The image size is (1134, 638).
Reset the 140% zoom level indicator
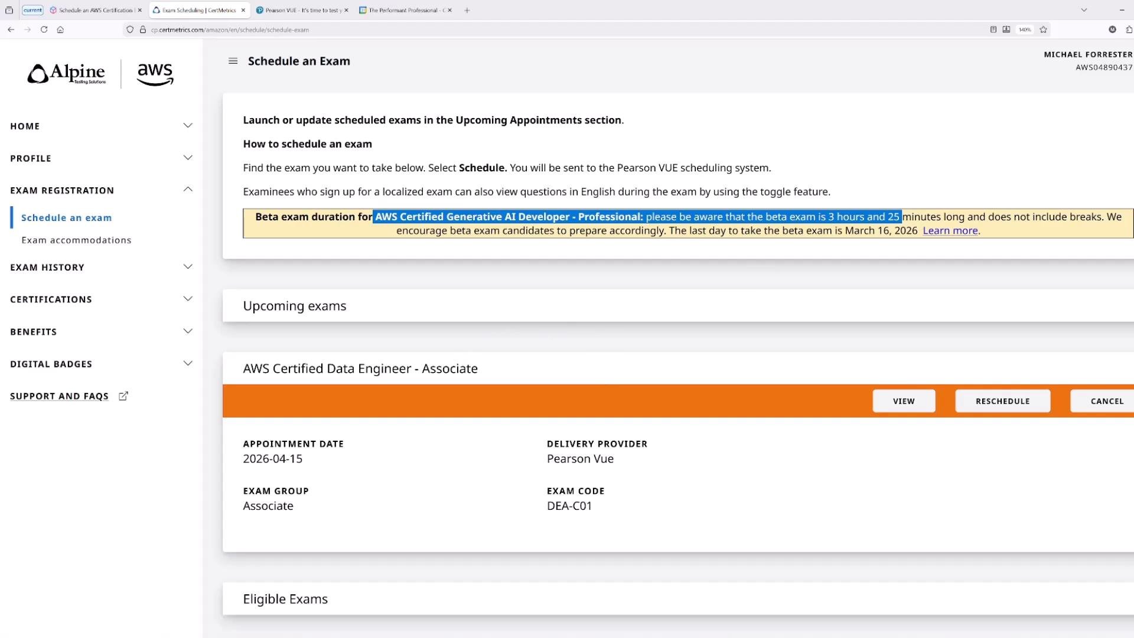tap(1025, 30)
